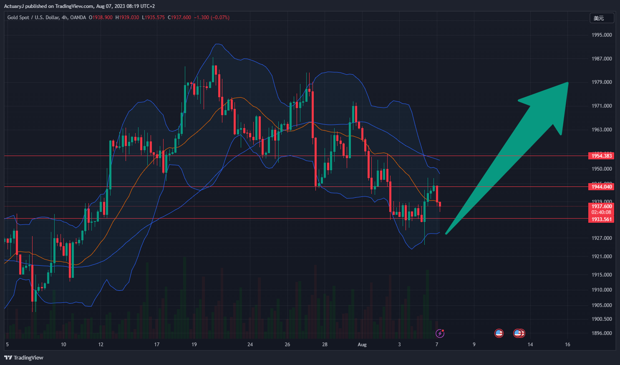
Task: Click date 16 on the time axis
Action: coord(567,345)
